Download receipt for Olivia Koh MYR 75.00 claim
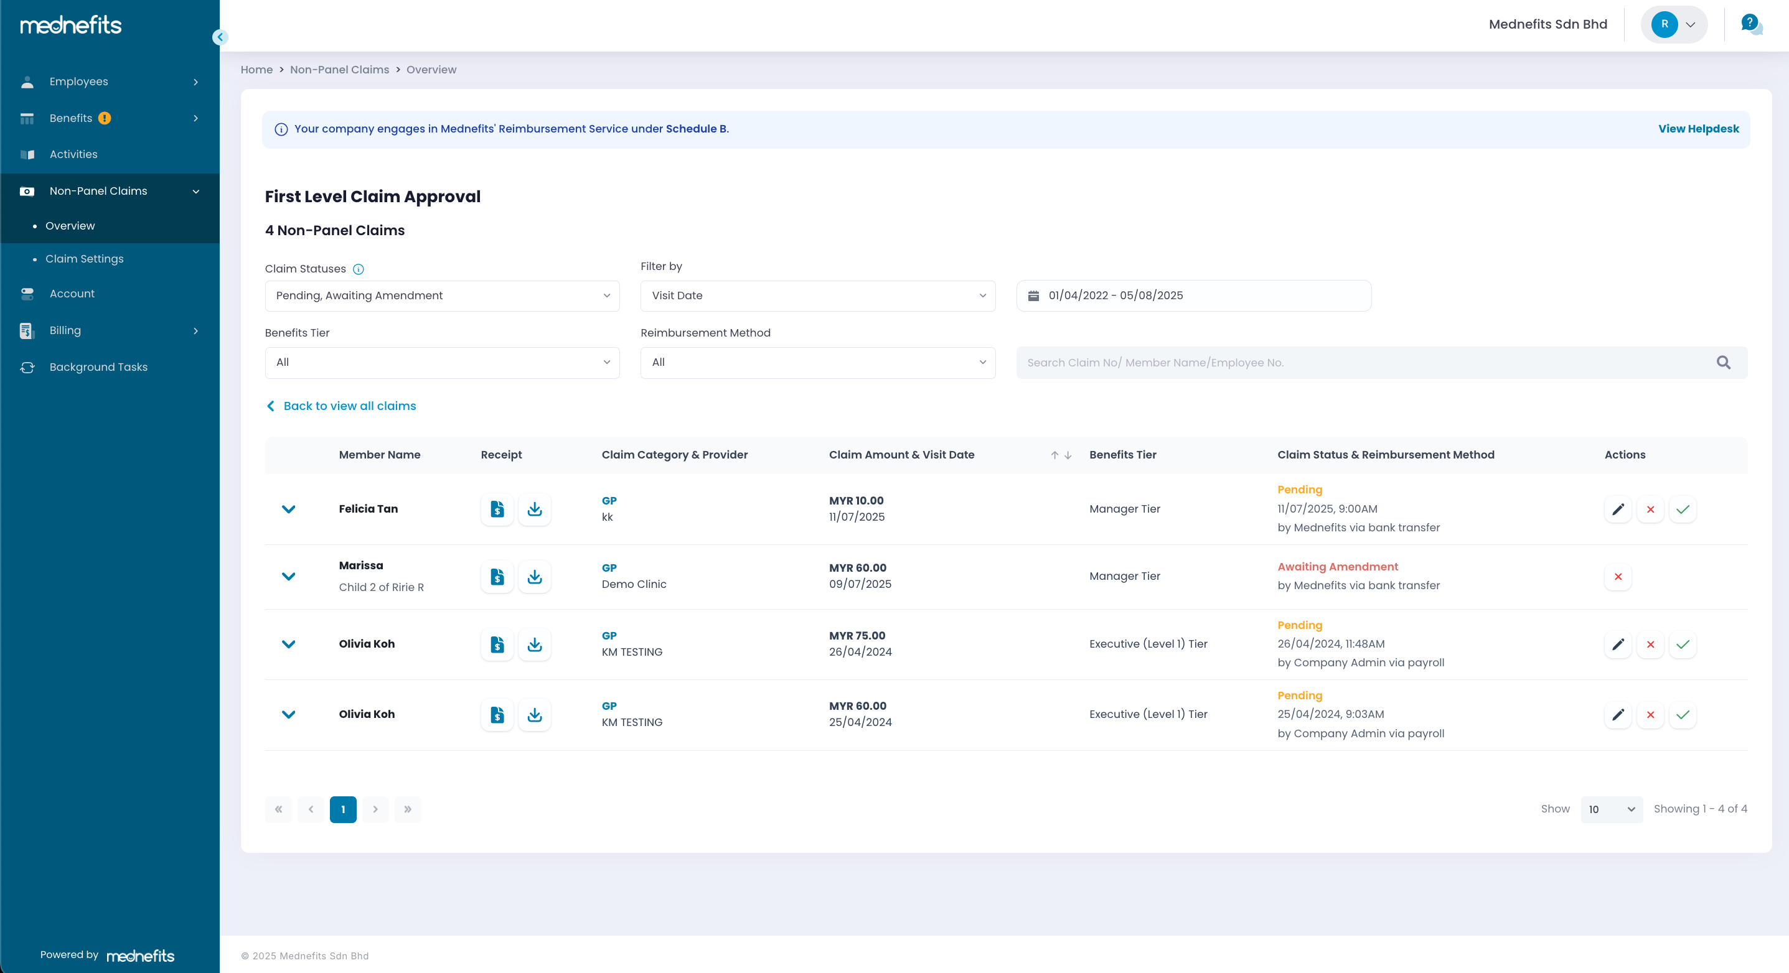This screenshot has width=1789, height=973. point(535,644)
